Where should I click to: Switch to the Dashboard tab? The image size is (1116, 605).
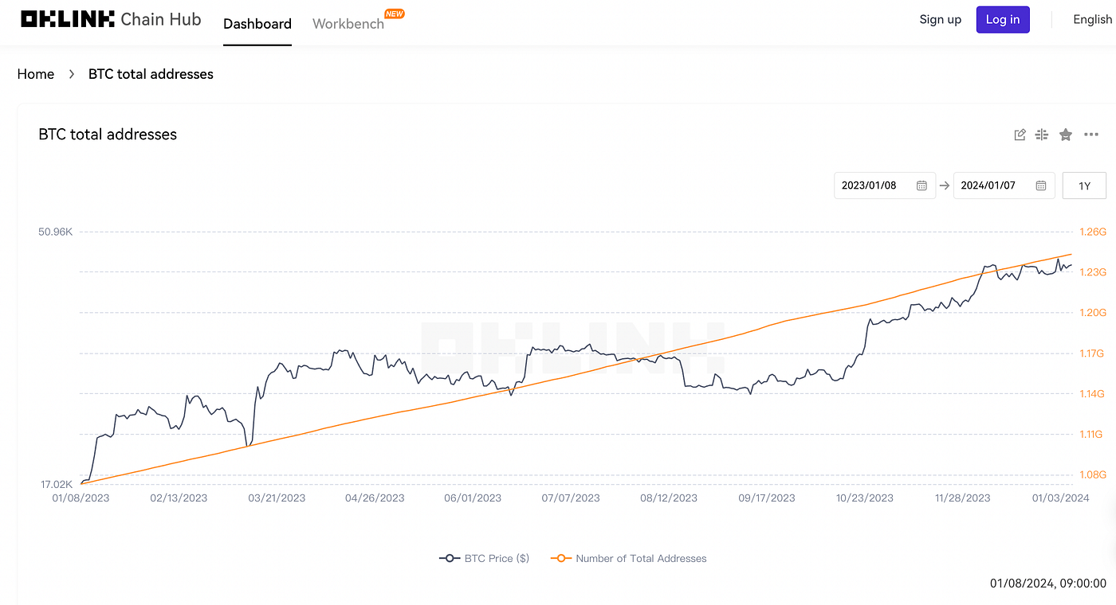click(x=257, y=24)
